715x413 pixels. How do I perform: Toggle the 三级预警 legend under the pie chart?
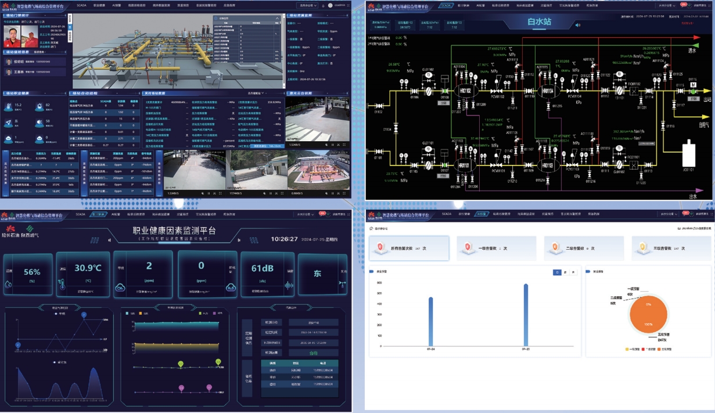tap(664, 350)
